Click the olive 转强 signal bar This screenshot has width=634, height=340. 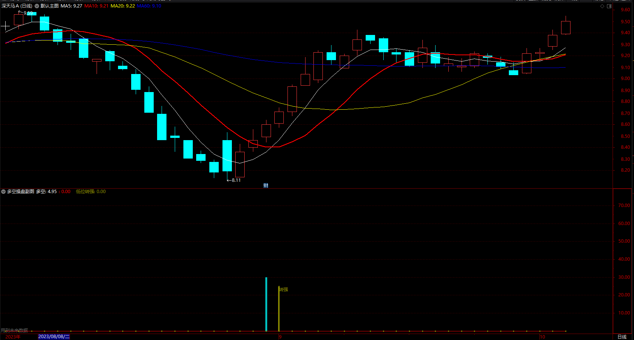pos(279,309)
